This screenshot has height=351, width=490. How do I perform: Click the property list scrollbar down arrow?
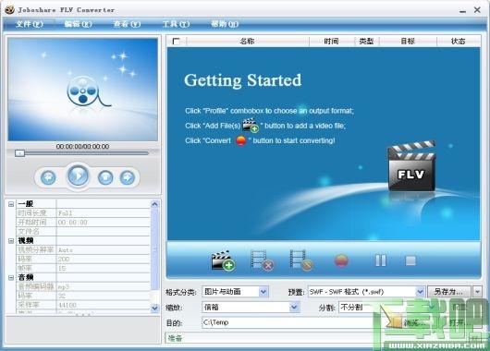coord(154,309)
